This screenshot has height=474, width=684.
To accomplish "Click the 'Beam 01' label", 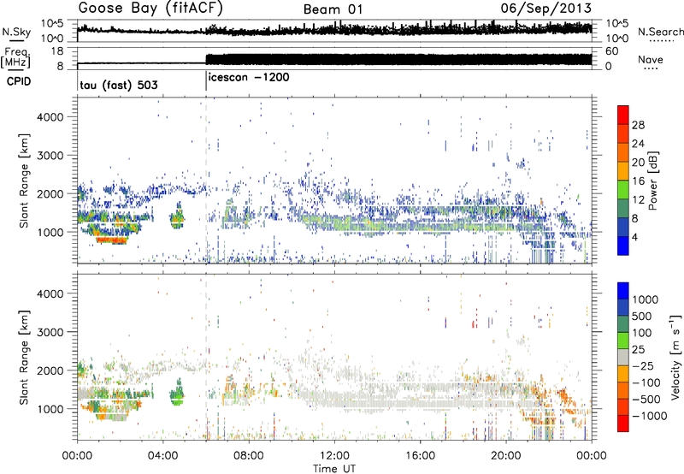I will tap(333, 9).
